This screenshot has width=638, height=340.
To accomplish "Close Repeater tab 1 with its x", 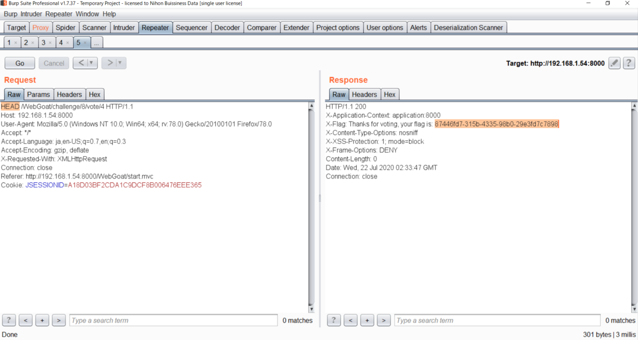I will [x=15, y=42].
